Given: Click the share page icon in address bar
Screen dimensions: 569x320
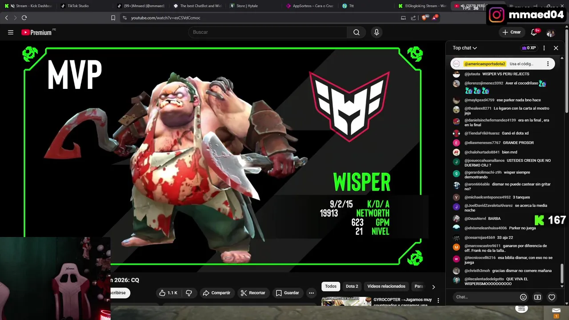Looking at the screenshot, I should point(413,18).
